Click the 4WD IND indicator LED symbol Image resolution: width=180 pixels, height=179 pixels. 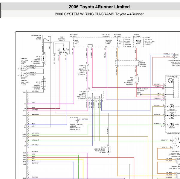click(x=172, y=125)
